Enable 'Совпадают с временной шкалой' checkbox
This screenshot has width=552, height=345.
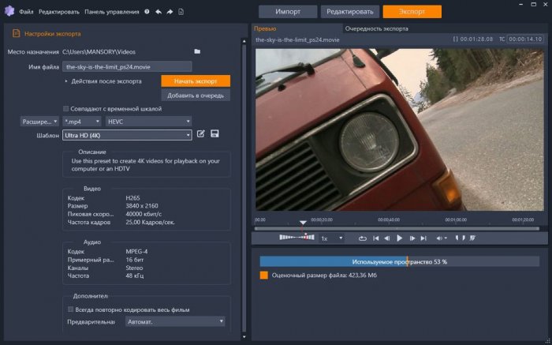click(66, 108)
